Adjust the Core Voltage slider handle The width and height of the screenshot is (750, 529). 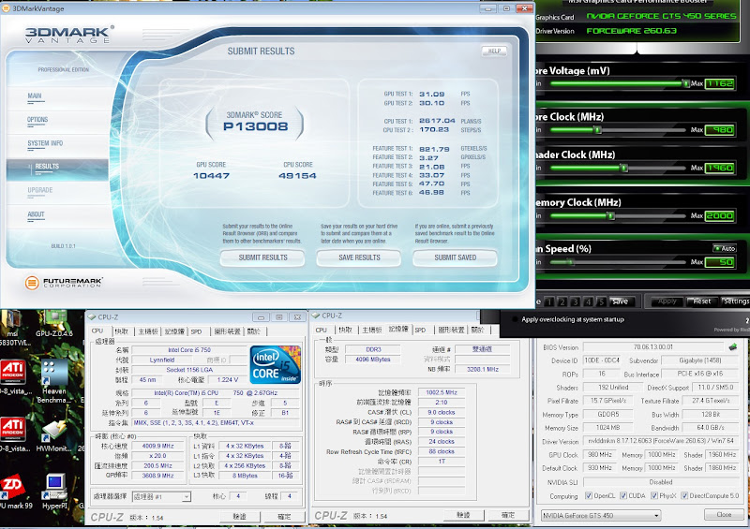685,83
